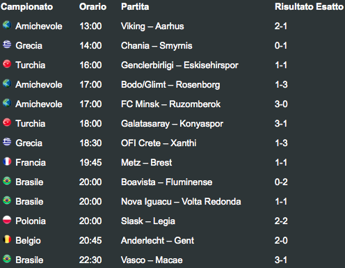
Task: Open the Anderlecht – Gent match
Action: (158, 241)
